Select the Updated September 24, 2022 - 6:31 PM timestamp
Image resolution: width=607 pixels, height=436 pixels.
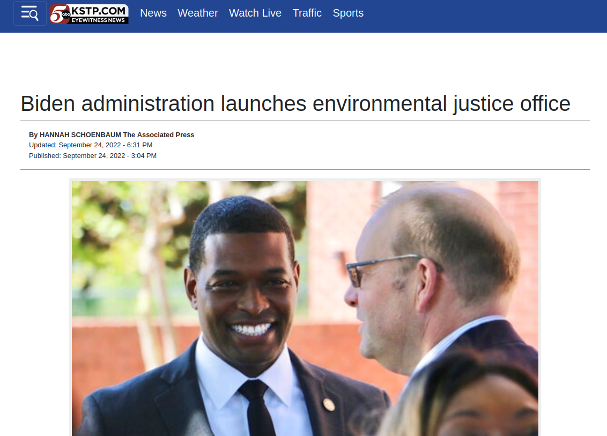pyautogui.click(x=91, y=145)
